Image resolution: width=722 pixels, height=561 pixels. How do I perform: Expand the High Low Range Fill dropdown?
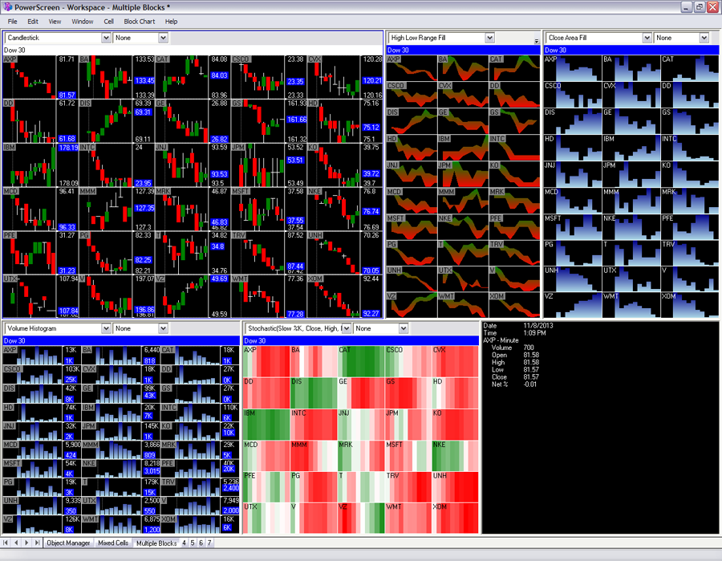pos(489,38)
